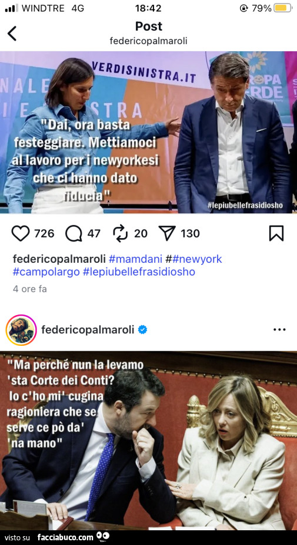Viewport: 297px width, 545px height.
Task: Open the first meme image about newyorkesi
Action: 148,132
